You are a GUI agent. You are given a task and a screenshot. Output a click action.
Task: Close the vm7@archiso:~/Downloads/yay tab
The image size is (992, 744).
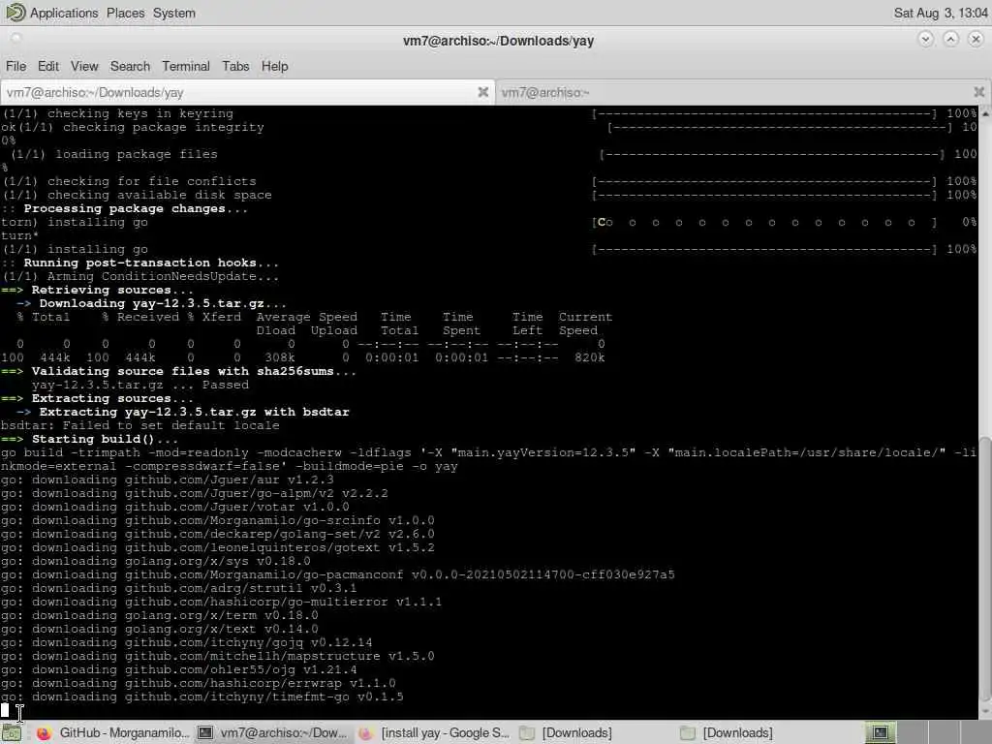[482, 92]
